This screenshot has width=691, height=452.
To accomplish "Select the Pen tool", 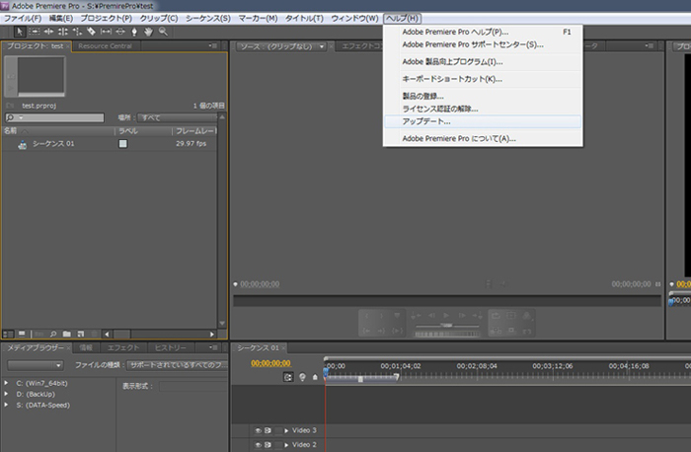I will pyautogui.click(x=134, y=32).
